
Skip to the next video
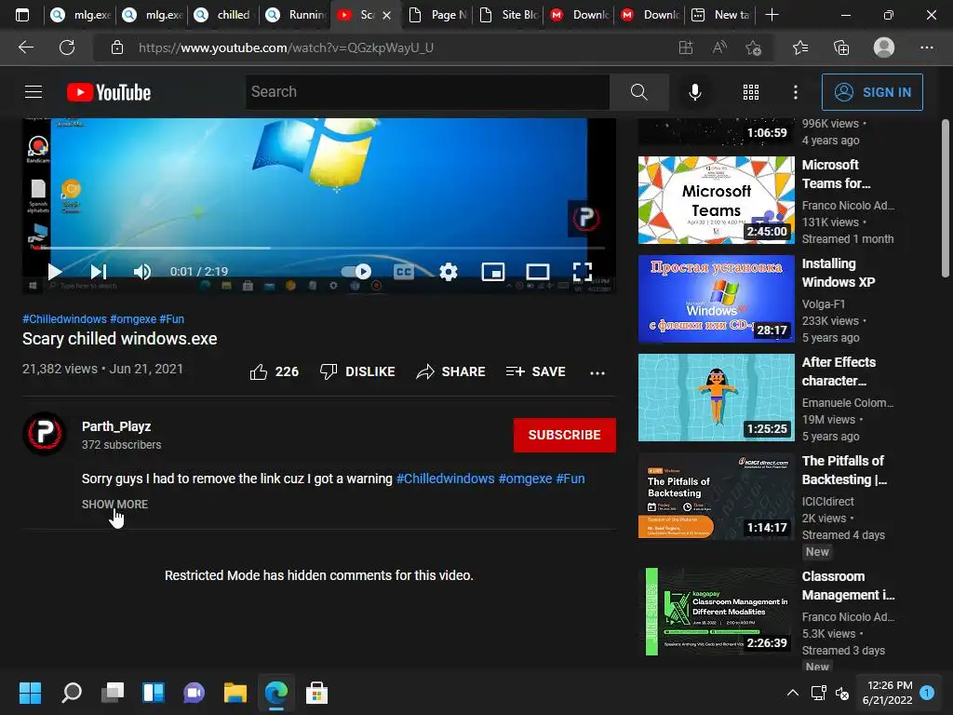tap(99, 272)
